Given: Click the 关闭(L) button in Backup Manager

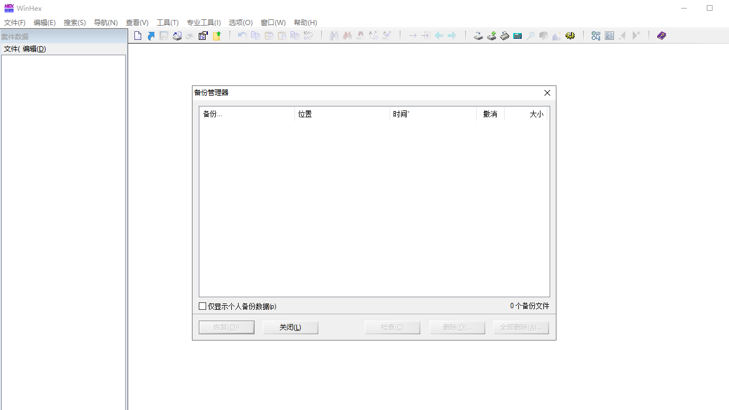Looking at the screenshot, I should [290, 327].
